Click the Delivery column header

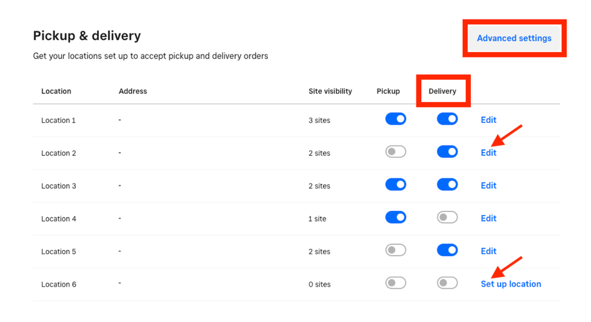pyautogui.click(x=443, y=92)
